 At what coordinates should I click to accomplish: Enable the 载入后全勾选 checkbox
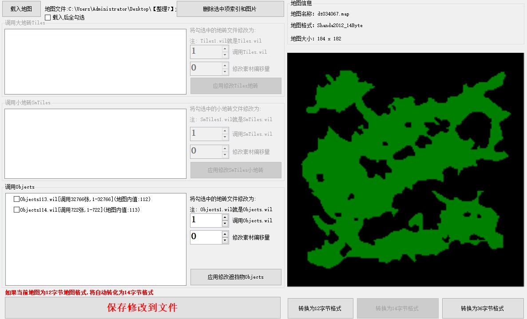point(48,18)
